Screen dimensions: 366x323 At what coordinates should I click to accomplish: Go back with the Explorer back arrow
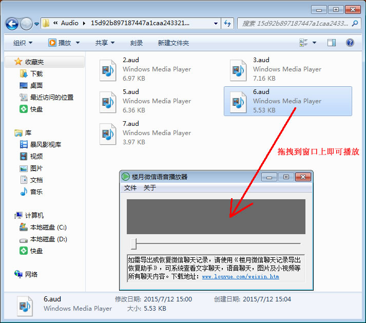click(12, 24)
